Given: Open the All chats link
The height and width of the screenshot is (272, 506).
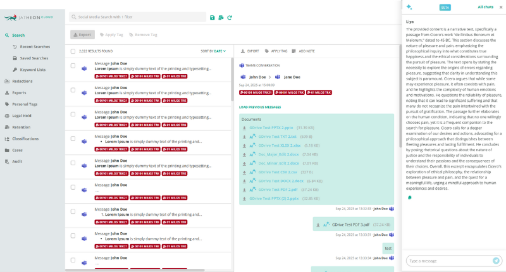Looking at the screenshot, I should (485, 7).
